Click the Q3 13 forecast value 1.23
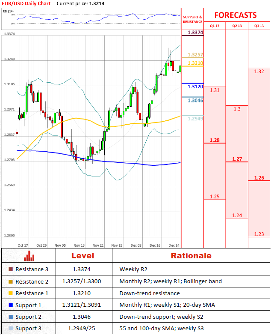Image resolution: width=271 pixels, height=335 pixels. [x=259, y=234]
